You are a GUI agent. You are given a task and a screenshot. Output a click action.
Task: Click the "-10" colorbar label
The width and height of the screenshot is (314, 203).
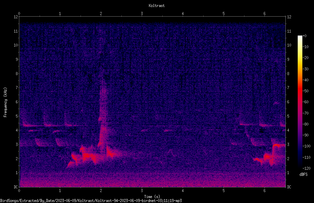pyautogui.click(x=305, y=47)
